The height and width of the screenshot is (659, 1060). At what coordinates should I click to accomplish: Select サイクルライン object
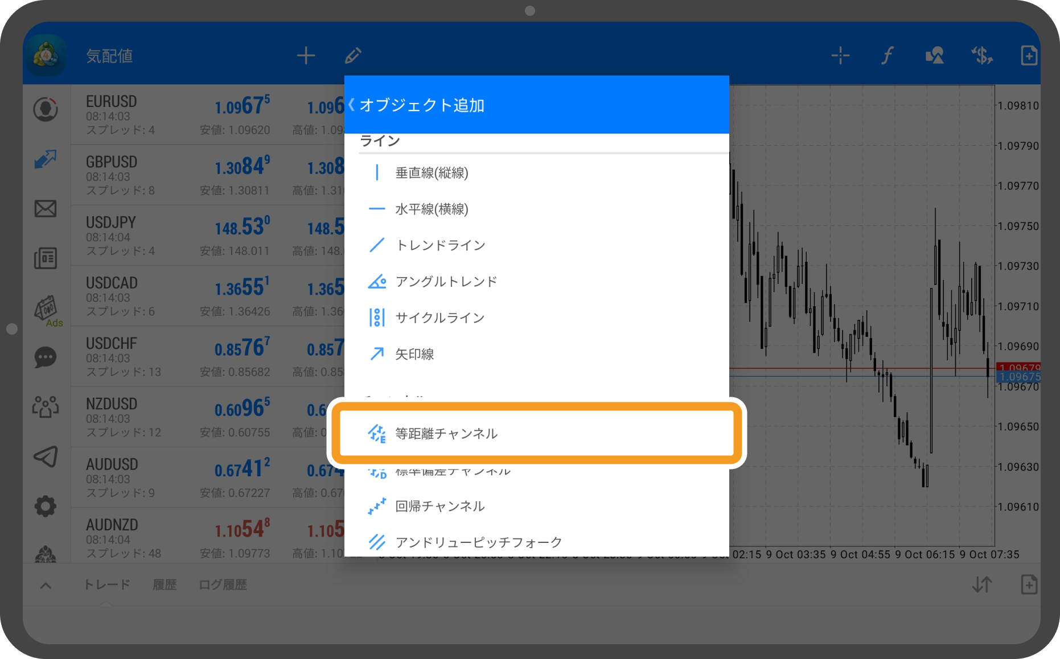click(x=537, y=318)
